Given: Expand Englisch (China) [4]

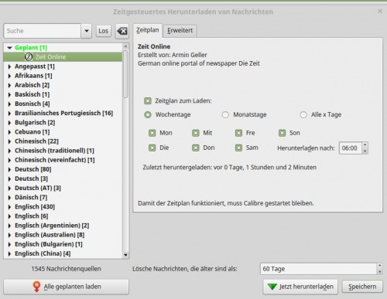Looking at the screenshot, I should pyautogui.click(x=9, y=253).
